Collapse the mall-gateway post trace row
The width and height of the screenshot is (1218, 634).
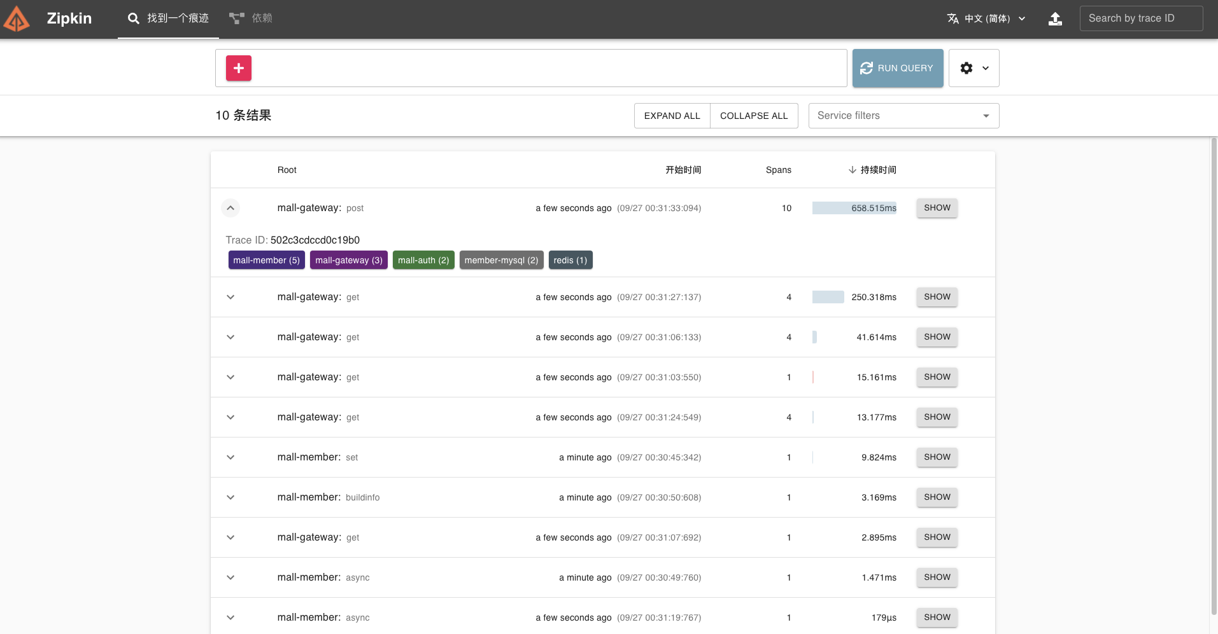coord(230,208)
